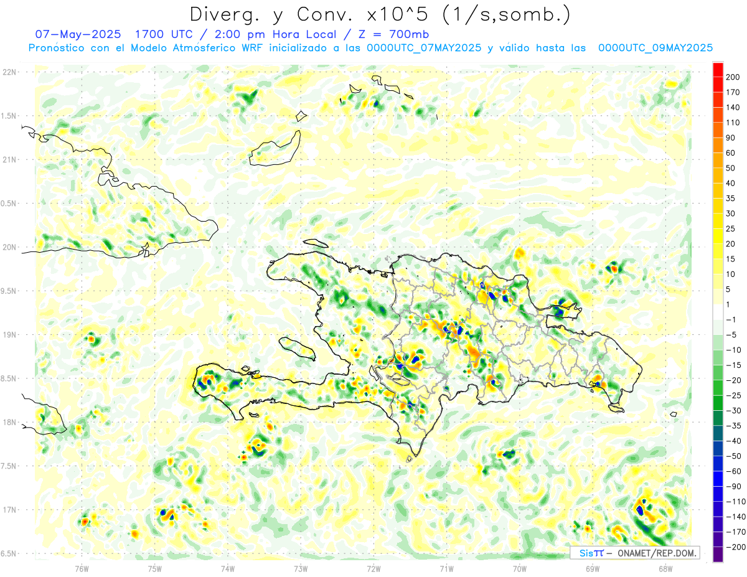Click the '20N' latitude label

(9, 247)
